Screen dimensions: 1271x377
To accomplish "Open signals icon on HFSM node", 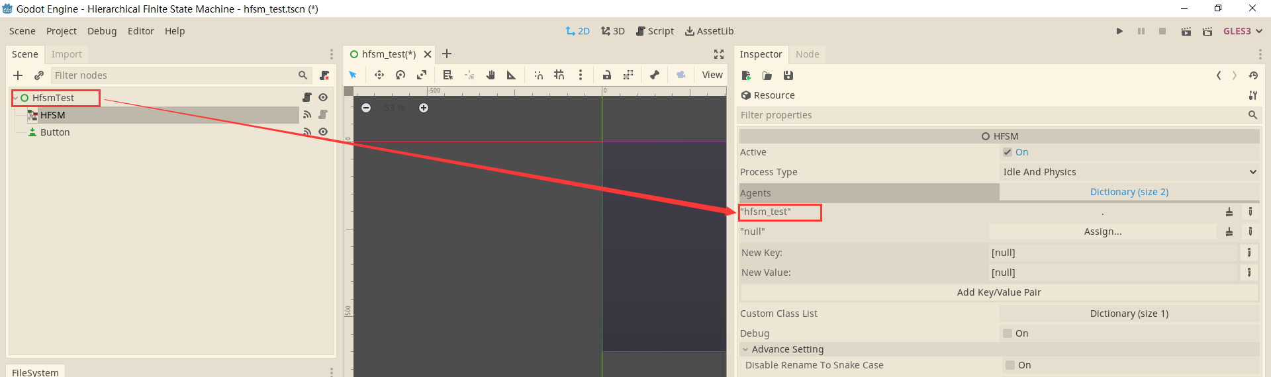I will pos(307,114).
